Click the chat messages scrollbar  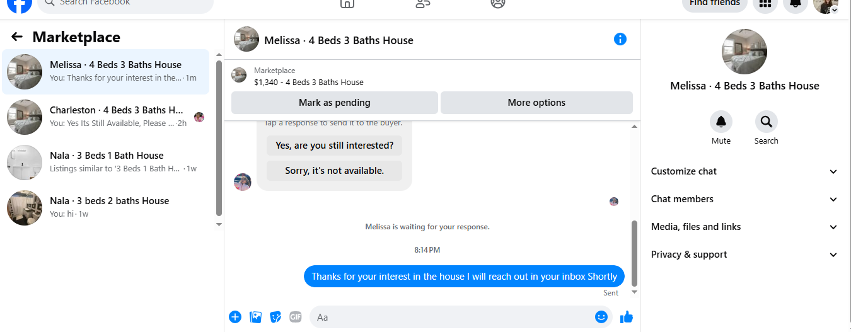(635, 253)
